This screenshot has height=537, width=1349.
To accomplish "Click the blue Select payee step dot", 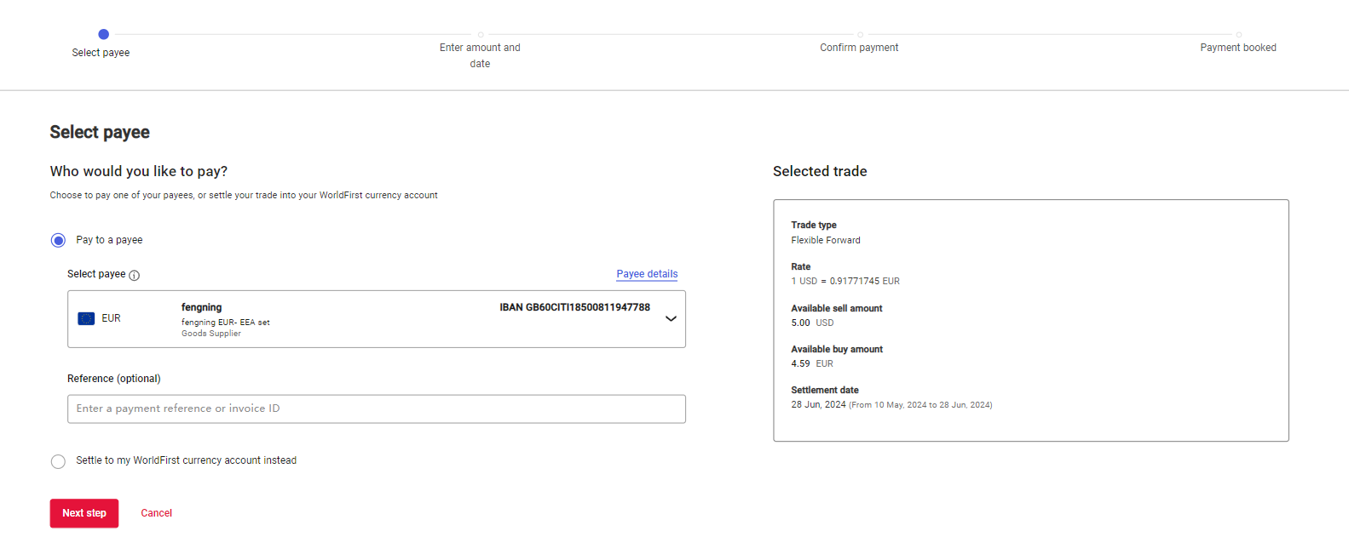I will coord(103,34).
